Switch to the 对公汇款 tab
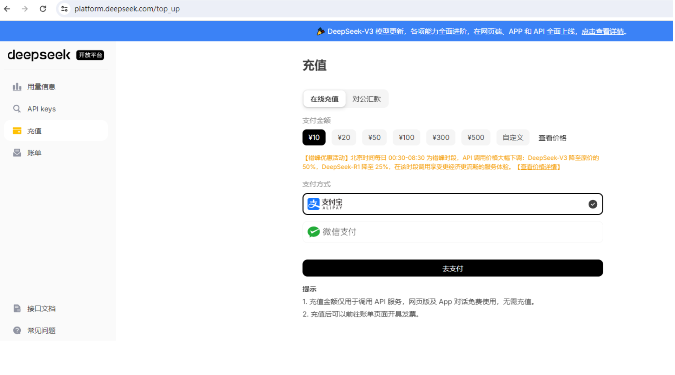The image size is (675, 375). [x=367, y=99]
